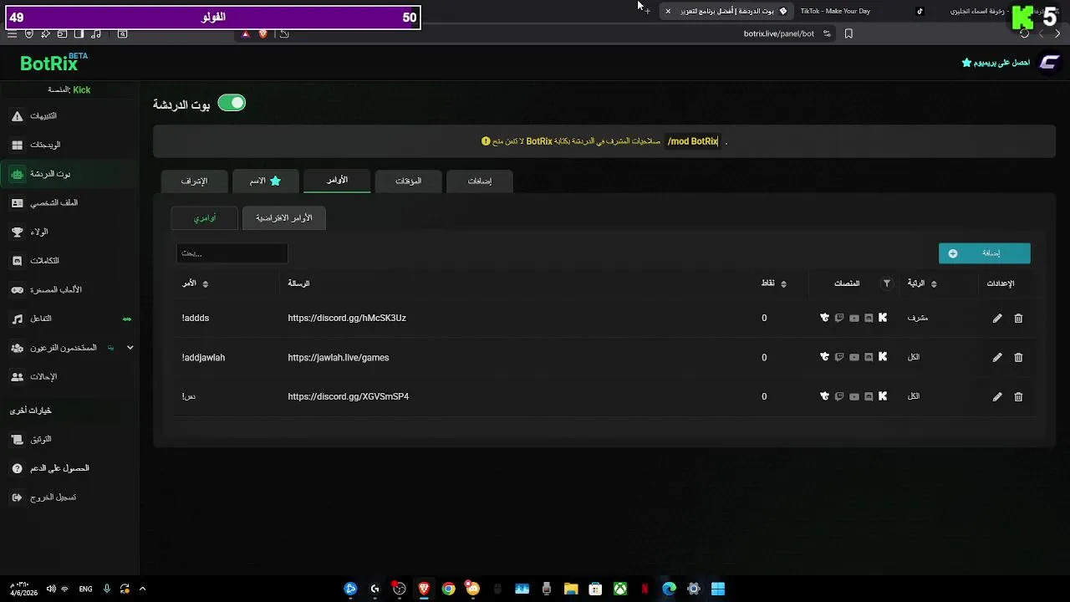This screenshot has width=1070, height=602.
Task: Switch to the المؤقتات timers tab
Action: [408, 181]
